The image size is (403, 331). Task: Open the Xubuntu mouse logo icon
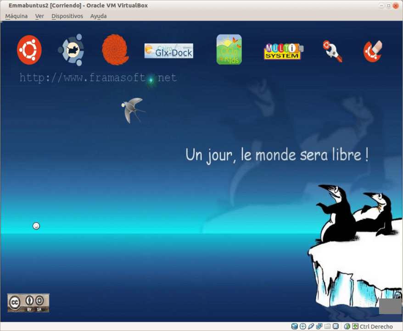tap(71, 50)
